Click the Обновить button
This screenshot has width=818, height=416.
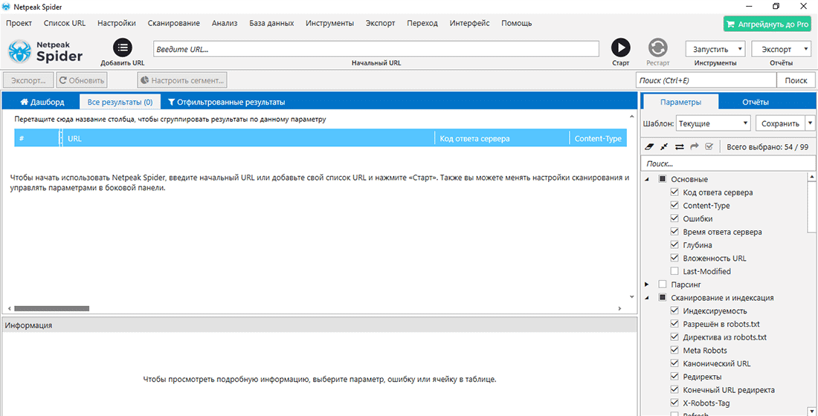click(x=81, y=81)
